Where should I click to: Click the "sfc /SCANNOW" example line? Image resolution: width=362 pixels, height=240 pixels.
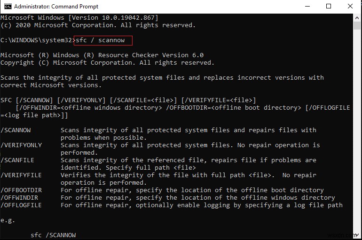coord(53,235)
